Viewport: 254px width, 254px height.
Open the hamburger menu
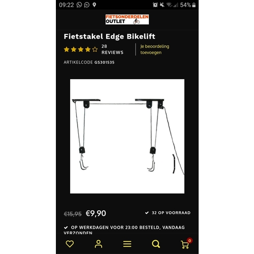pyautogui.click(x=127, y=244)
